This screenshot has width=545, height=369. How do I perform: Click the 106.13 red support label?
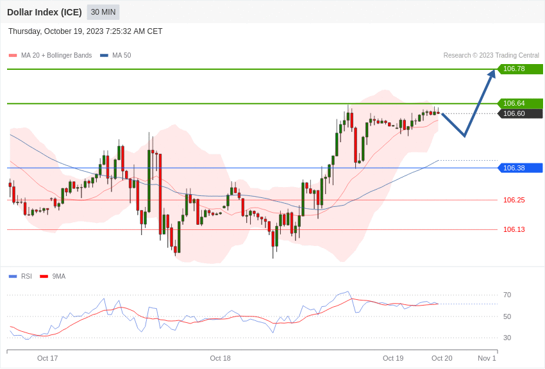tap(514, 229)
